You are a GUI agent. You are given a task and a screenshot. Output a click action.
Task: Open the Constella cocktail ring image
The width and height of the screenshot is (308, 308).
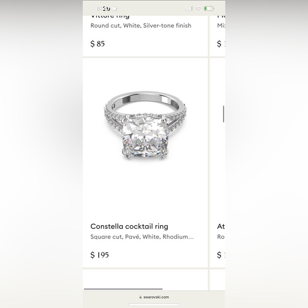[146, 125]
